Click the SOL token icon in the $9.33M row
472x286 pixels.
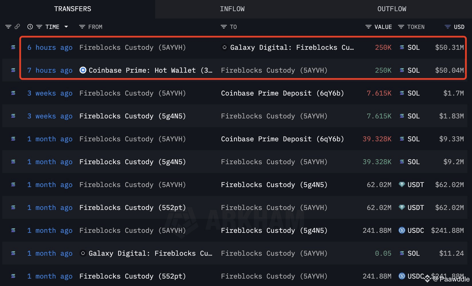tap(402, 139)
